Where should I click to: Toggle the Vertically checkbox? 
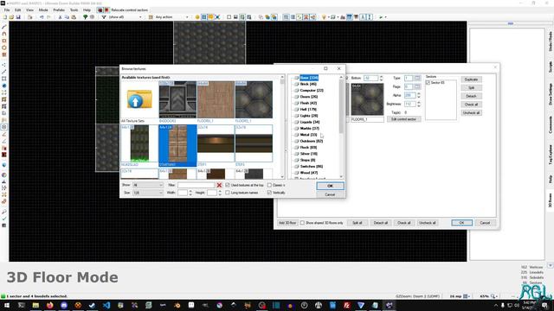click(x=269, y=193)
